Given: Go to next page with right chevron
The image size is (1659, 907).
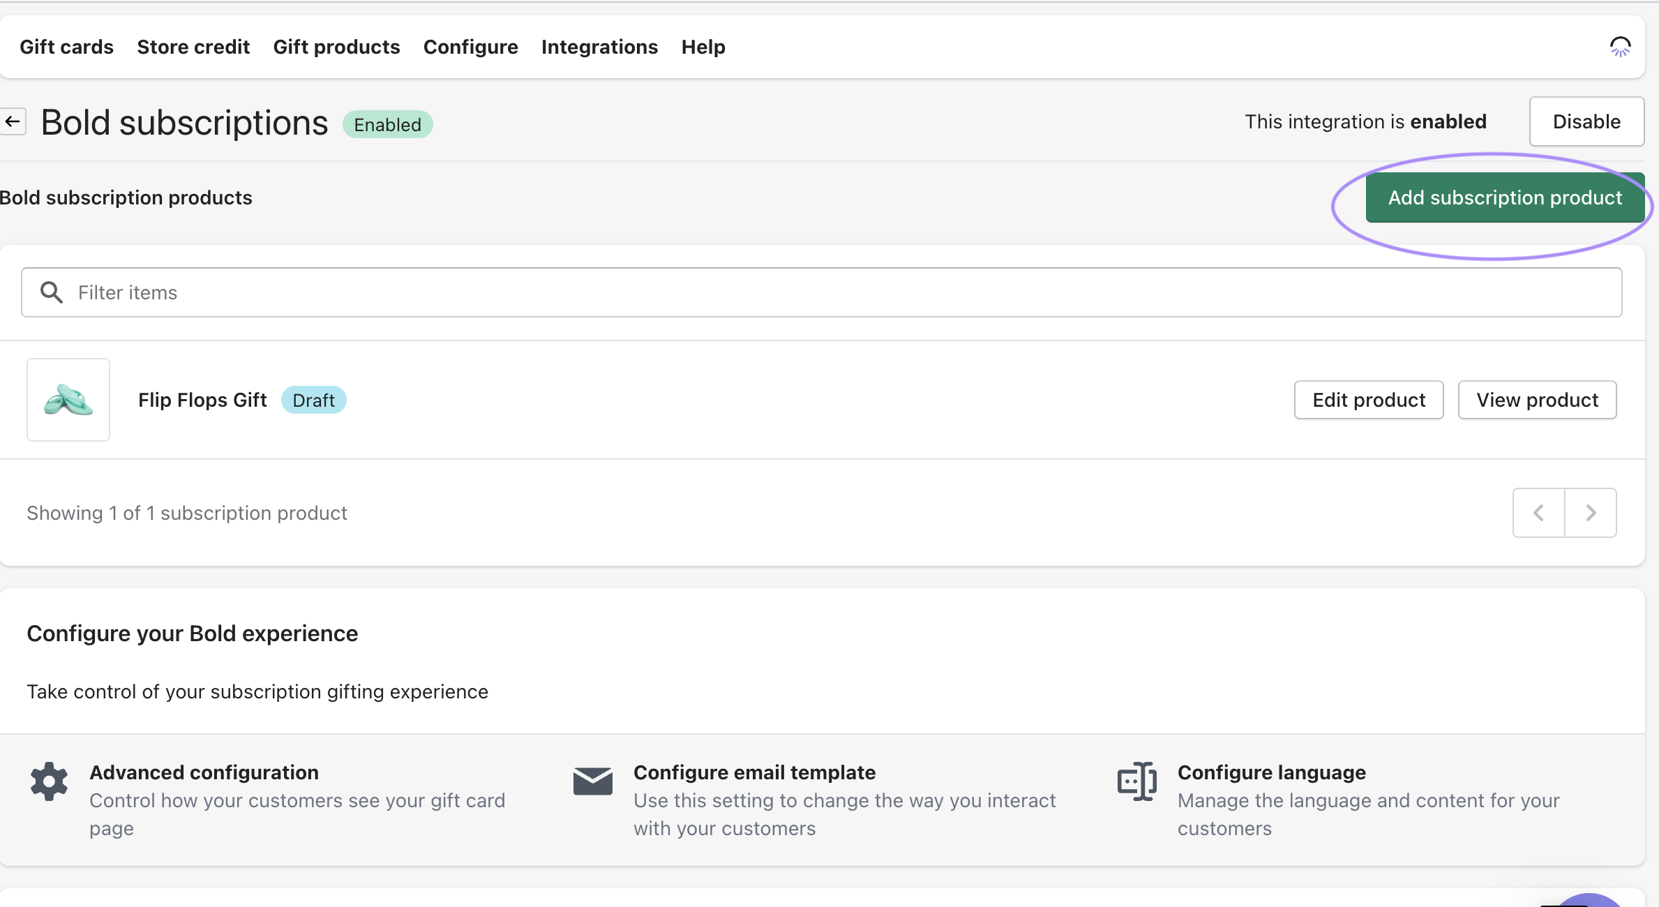Looking at the screenshot, I should 1591,513.
